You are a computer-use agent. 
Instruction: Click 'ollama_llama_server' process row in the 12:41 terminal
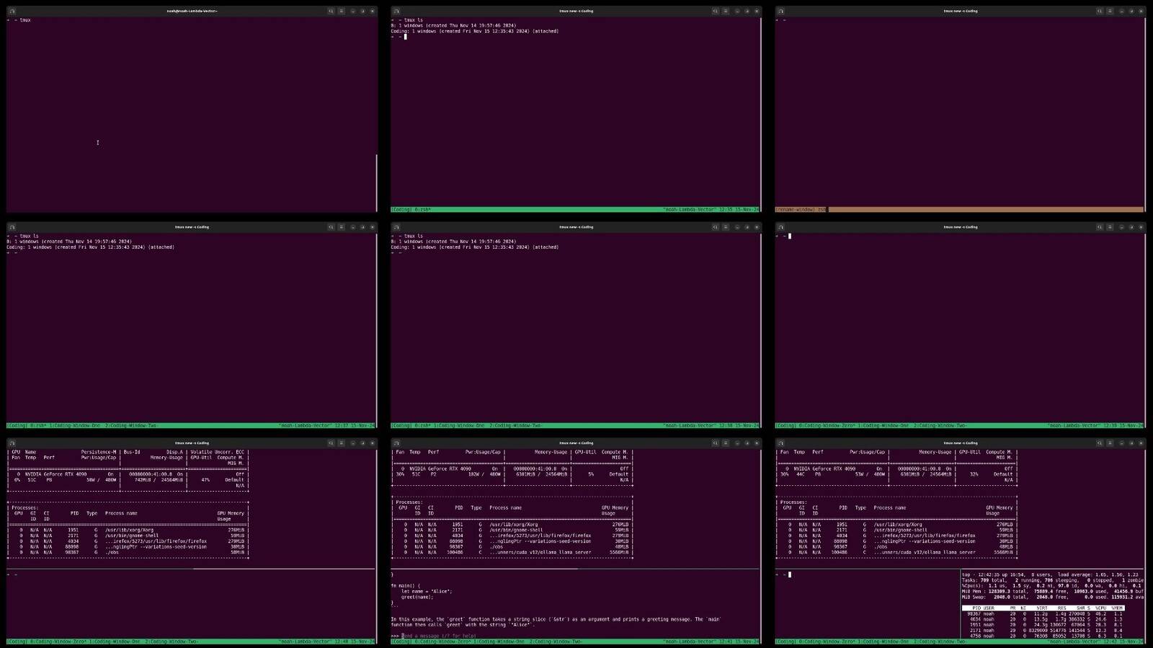coord(511,552)
